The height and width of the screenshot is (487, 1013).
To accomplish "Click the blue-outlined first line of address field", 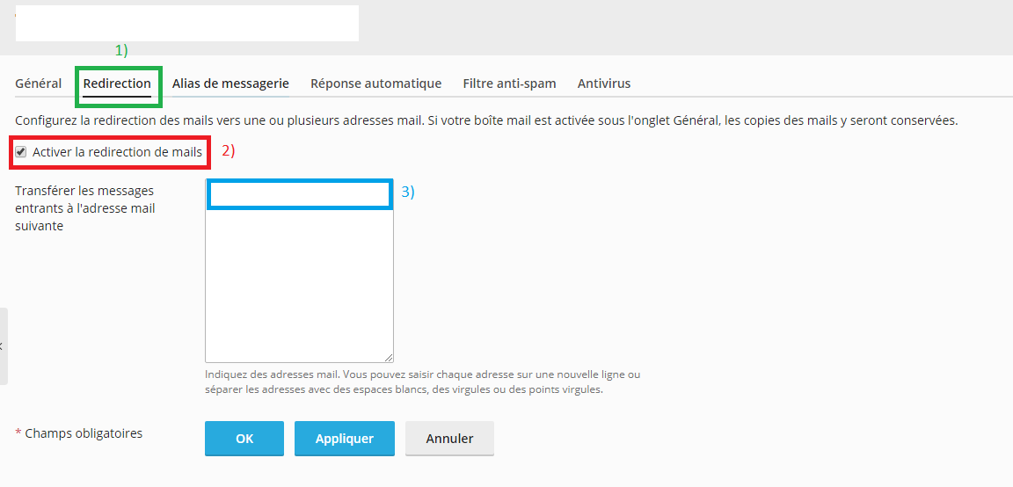I will (300, 195).
